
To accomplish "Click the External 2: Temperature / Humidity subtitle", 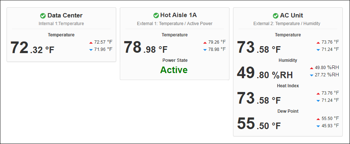I will pos(287,24).
